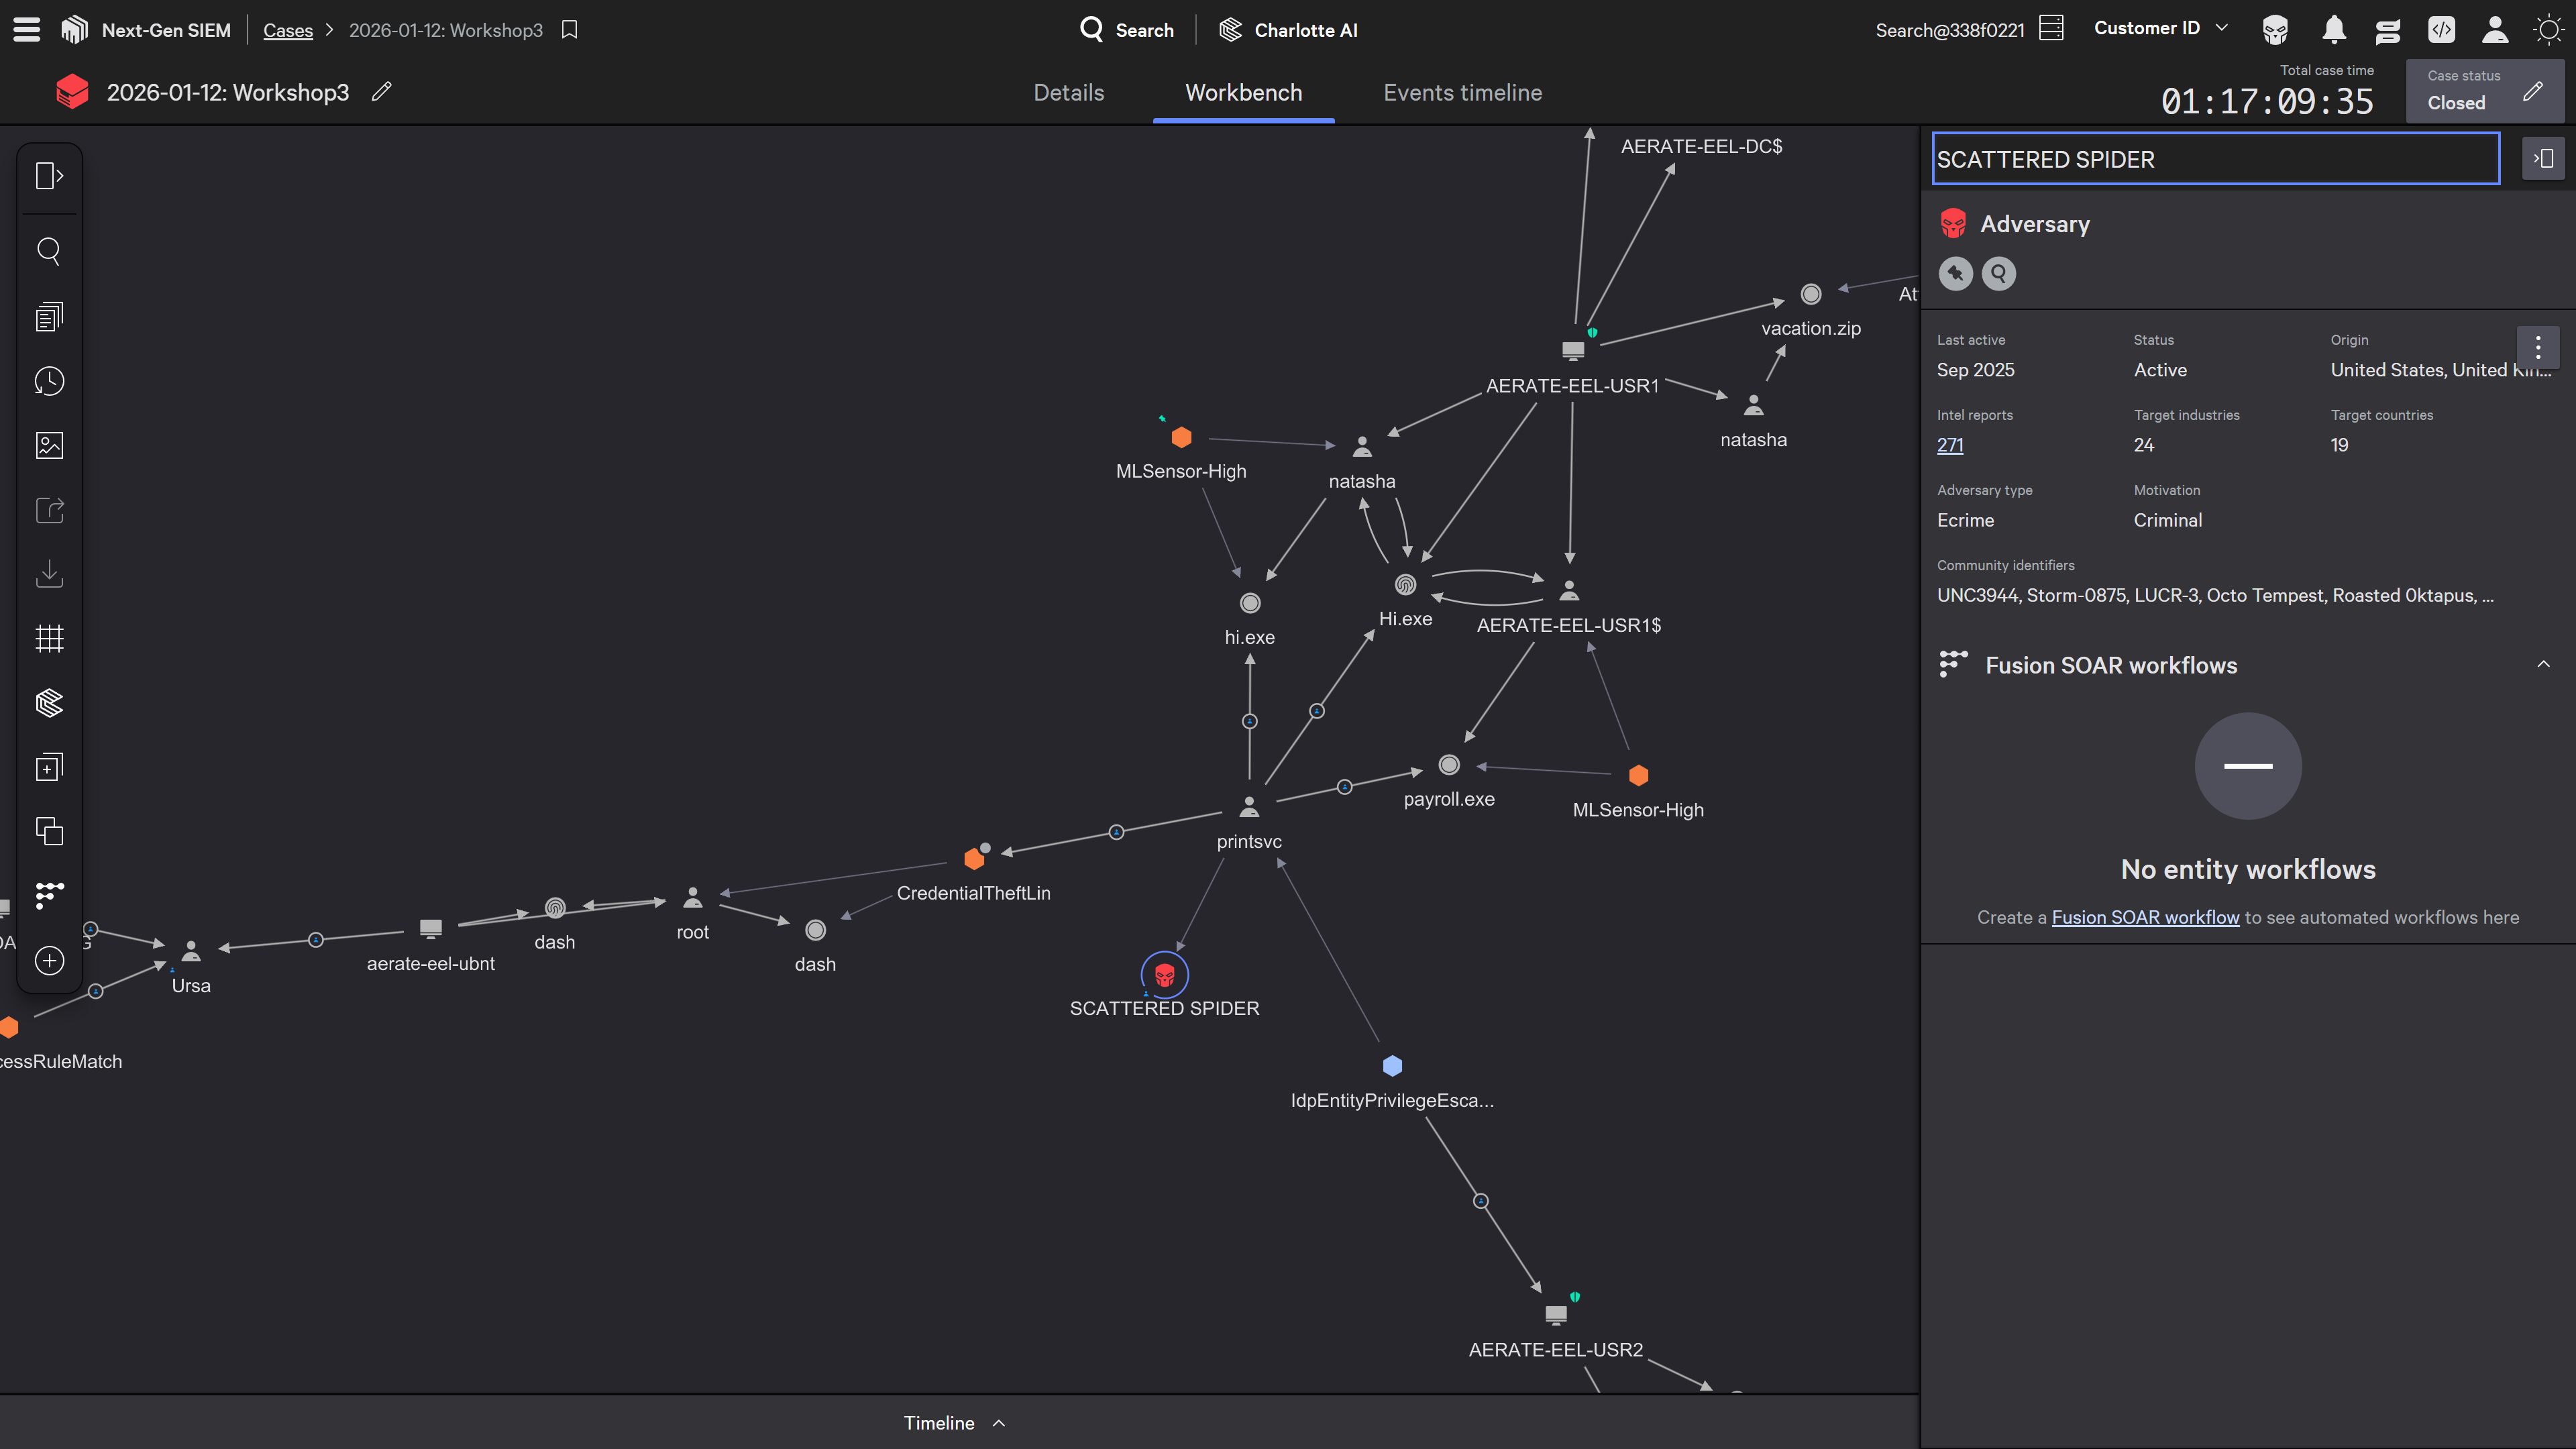
Task: Collapse Fusion SOAR workflows section
Action: click(2543, 665)
